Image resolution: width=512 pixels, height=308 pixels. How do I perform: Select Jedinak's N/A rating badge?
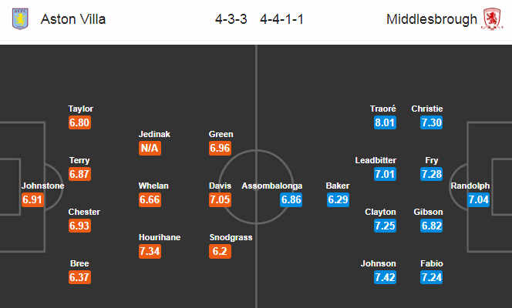tap(150, 148)
